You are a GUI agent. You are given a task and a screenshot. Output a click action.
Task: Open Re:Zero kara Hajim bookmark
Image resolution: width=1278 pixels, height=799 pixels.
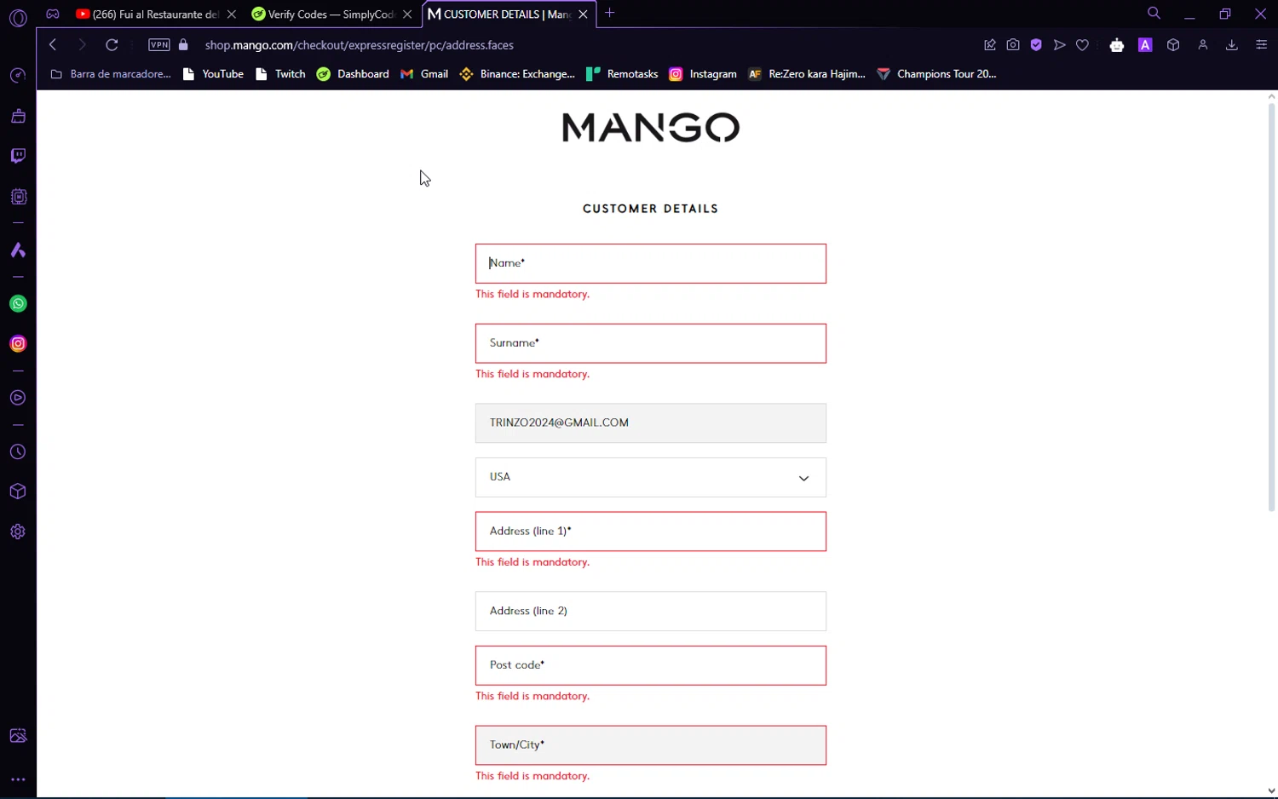(x=807, y=74)
